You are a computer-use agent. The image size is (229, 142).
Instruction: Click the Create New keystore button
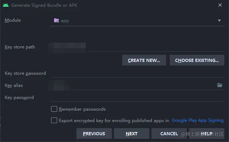pos(144,60)
